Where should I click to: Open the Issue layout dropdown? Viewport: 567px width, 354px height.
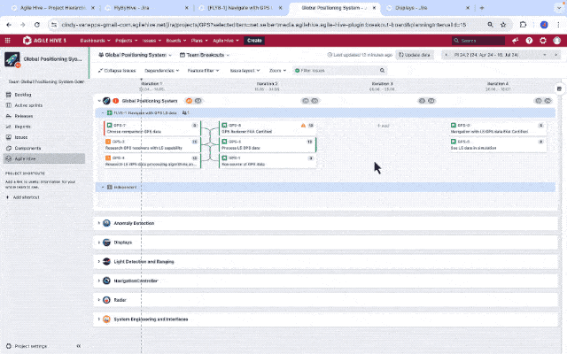245,71
